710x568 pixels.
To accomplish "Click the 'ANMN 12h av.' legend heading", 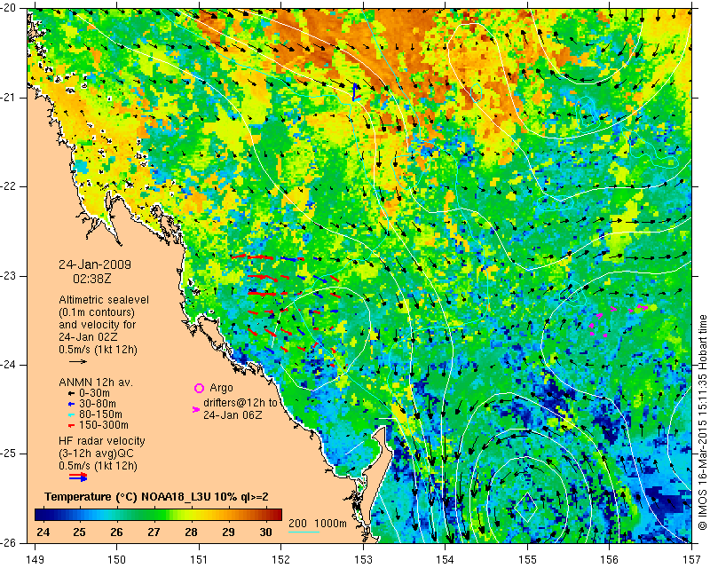I will [x=96, y=383].
